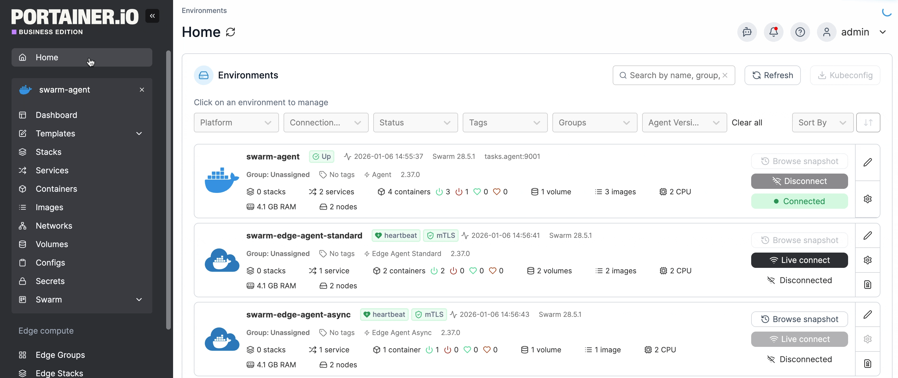Toggle the sort order arrows button
This screenshot has height=378, width=898.
868,123
